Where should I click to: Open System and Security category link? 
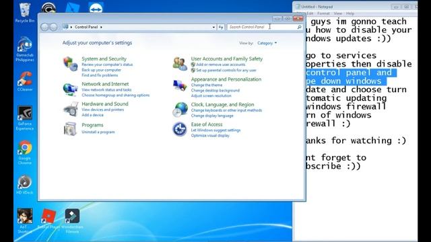(104, 58)
